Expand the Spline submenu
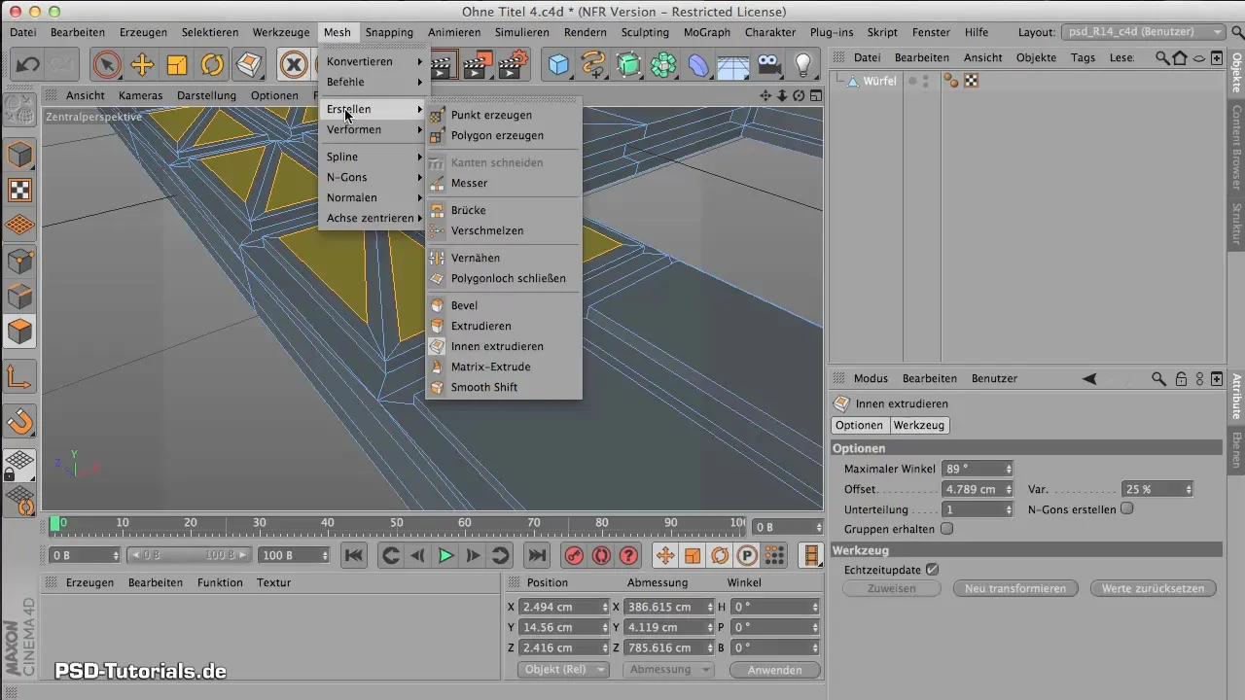Screen dimensions: 1245x700 click(373, 157)
